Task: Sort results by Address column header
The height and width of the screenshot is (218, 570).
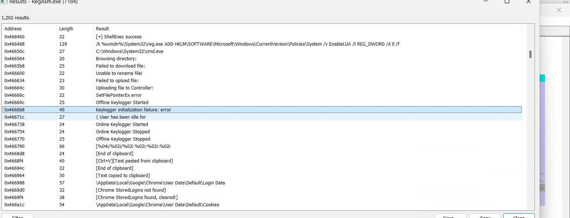Action: [x=13, y=28]
